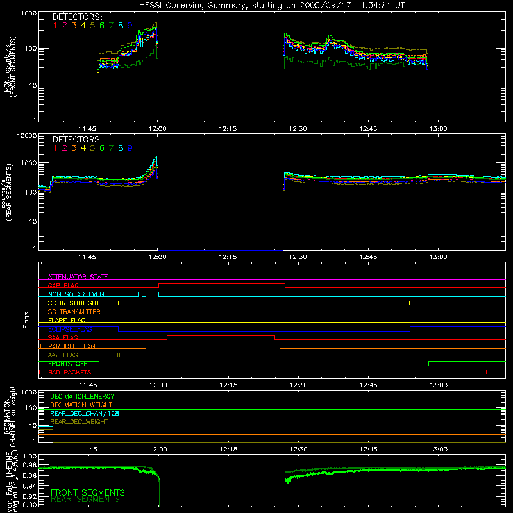Select detector 9 in the rear segments legend

click(130, 148)
